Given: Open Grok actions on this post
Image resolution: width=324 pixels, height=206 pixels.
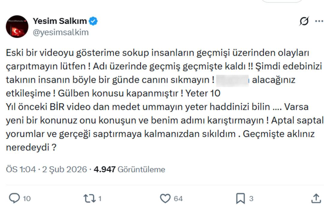Looking at the screenshot, I should coord(304,20).
